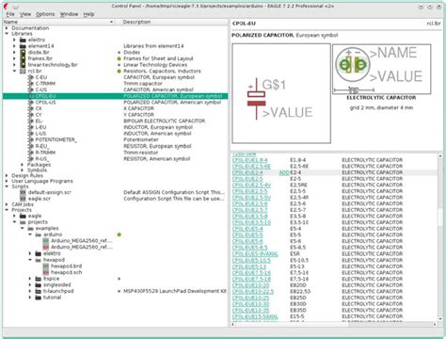
Task: Click the frames.lbr library icon
Action: click(23, 58)
